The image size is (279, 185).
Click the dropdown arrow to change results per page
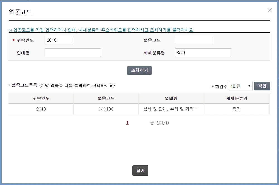pos(249,86)
